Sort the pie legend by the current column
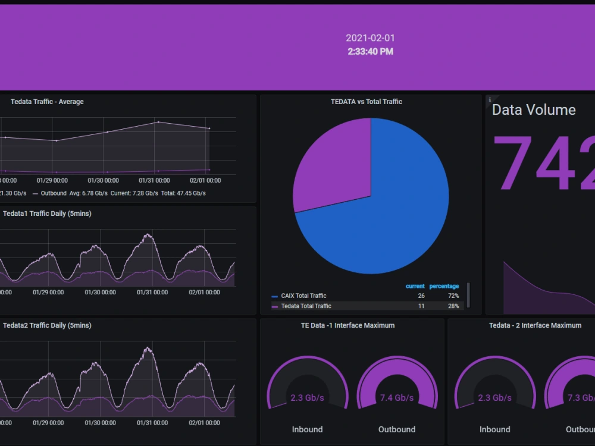The width and height of the screenshot is (595, 446). click(x=415, y=286)
